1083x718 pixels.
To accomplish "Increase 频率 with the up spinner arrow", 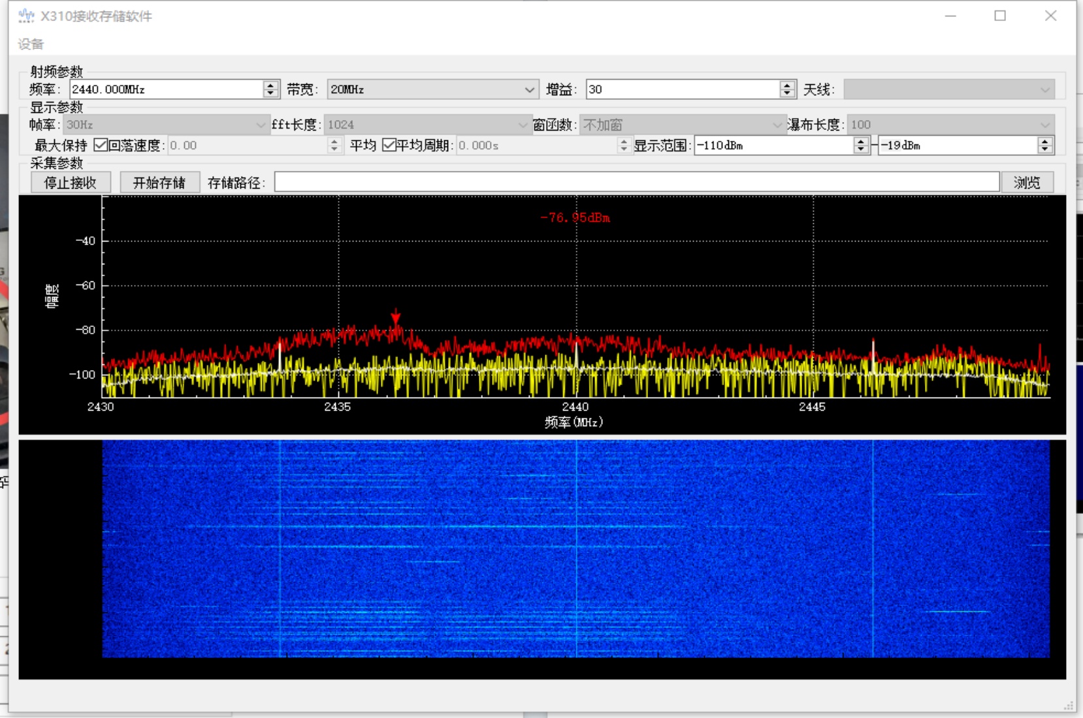I will click(270, 86).
